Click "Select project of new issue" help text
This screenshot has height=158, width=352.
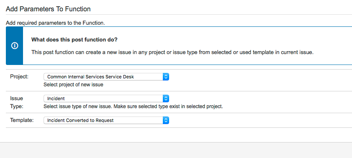click(x=73, y=85)
